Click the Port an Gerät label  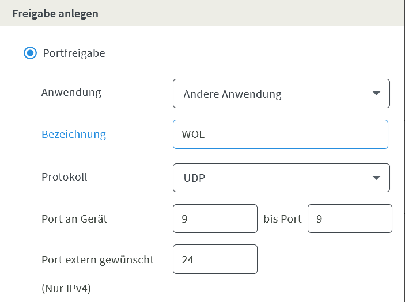[74, 219]
